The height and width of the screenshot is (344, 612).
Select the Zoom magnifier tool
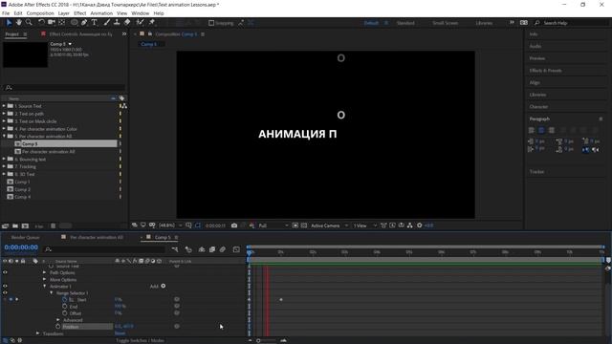tap(29, 23)
